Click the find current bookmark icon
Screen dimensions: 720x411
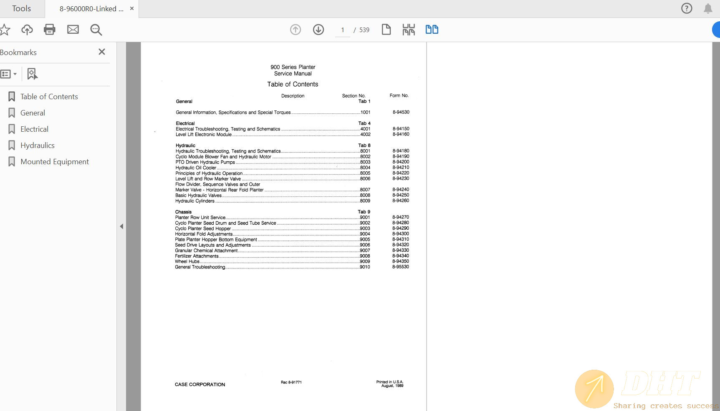[32, 74]
